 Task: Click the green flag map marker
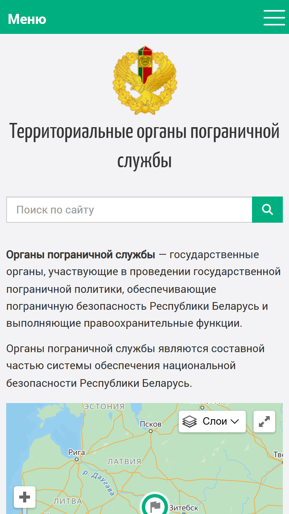tap(155, 506)
